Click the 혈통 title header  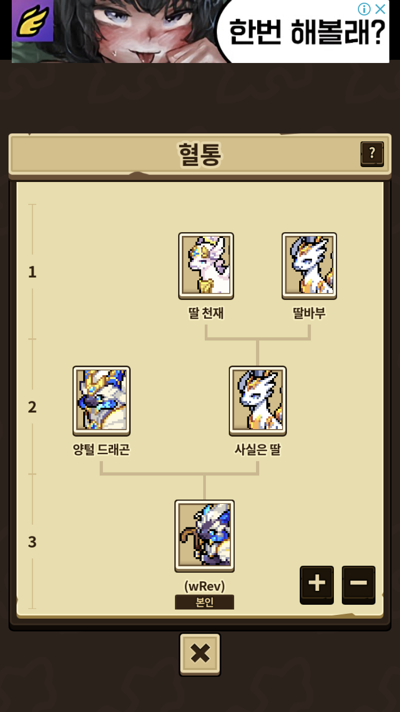(200, 154)
